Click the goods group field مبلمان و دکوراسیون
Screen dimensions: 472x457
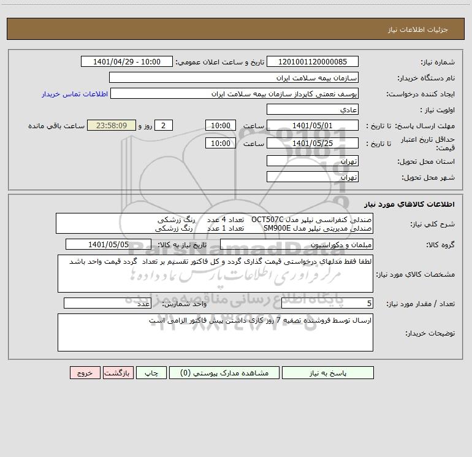point(297,244)
